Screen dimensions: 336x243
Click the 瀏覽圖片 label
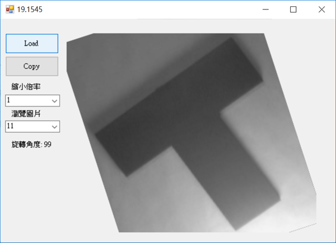pos(26,113)
